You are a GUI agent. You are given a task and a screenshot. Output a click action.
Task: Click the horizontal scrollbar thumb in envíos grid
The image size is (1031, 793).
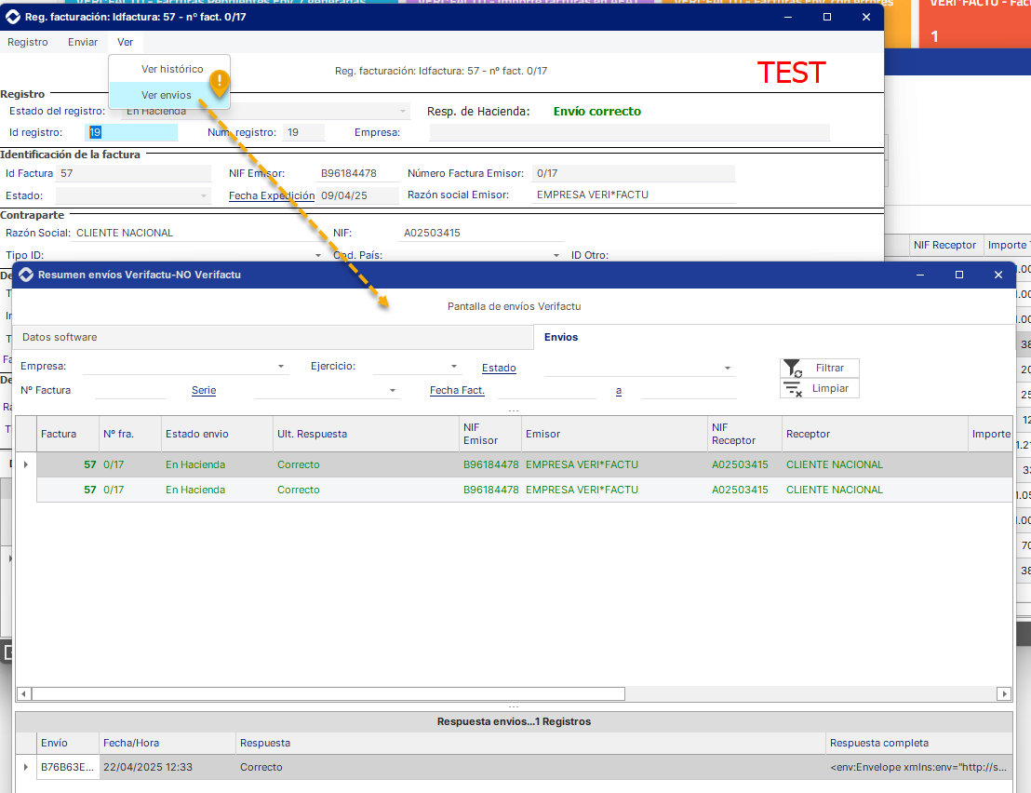(328, 693)
